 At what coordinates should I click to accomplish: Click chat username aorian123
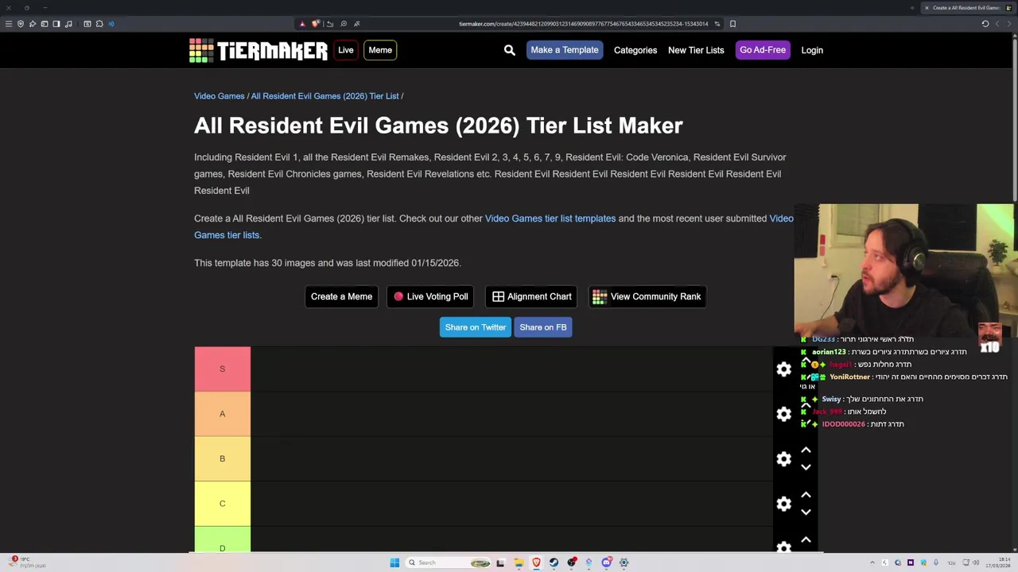[x=829, y=352]
